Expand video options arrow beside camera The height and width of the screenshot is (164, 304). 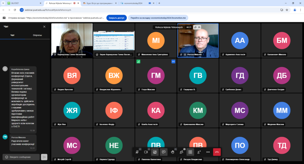(x=149, y=149)
